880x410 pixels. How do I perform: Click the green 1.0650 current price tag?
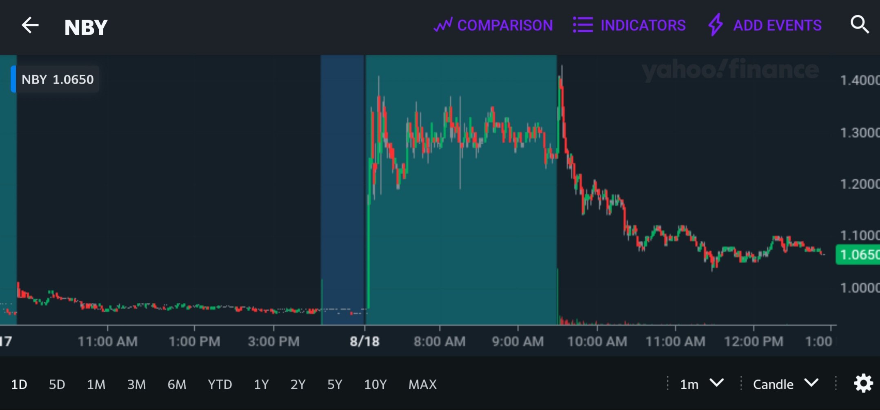coord(858,255)
